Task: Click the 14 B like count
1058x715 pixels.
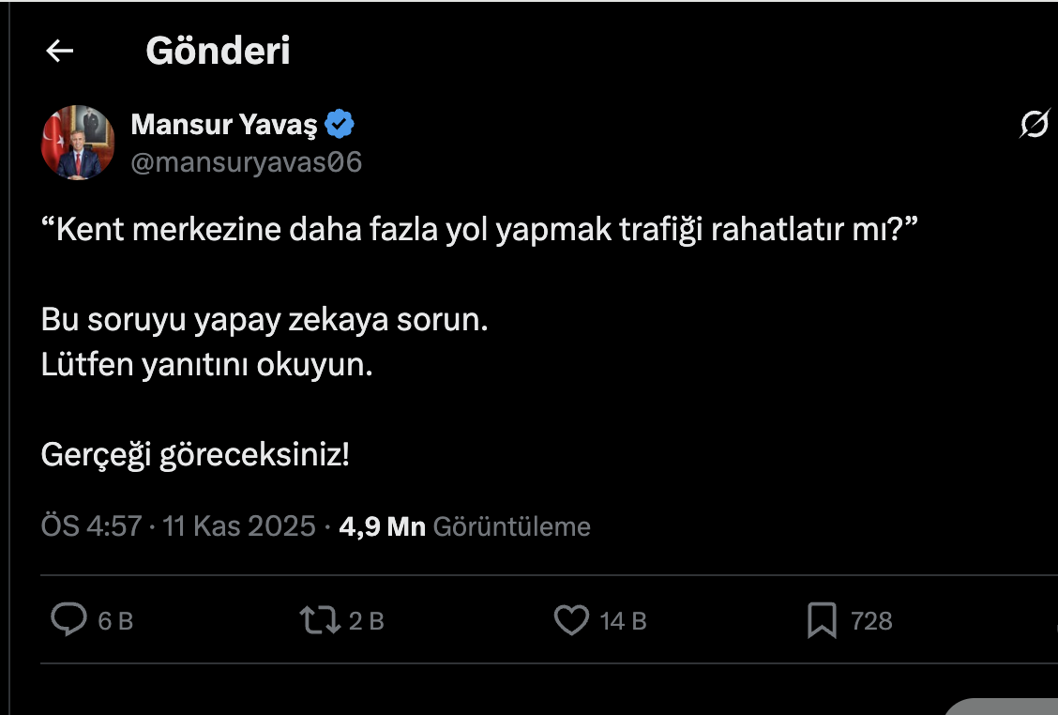Action: click(624, 621)
